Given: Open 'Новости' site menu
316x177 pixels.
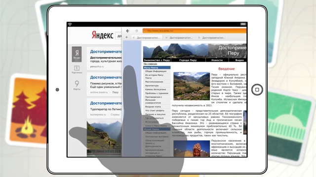Looking at the screenshot, I should pos(217,60).
